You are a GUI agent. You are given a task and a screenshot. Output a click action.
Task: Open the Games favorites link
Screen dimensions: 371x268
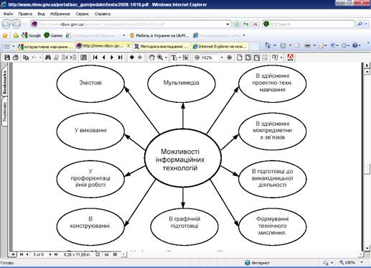click(53, 35)
